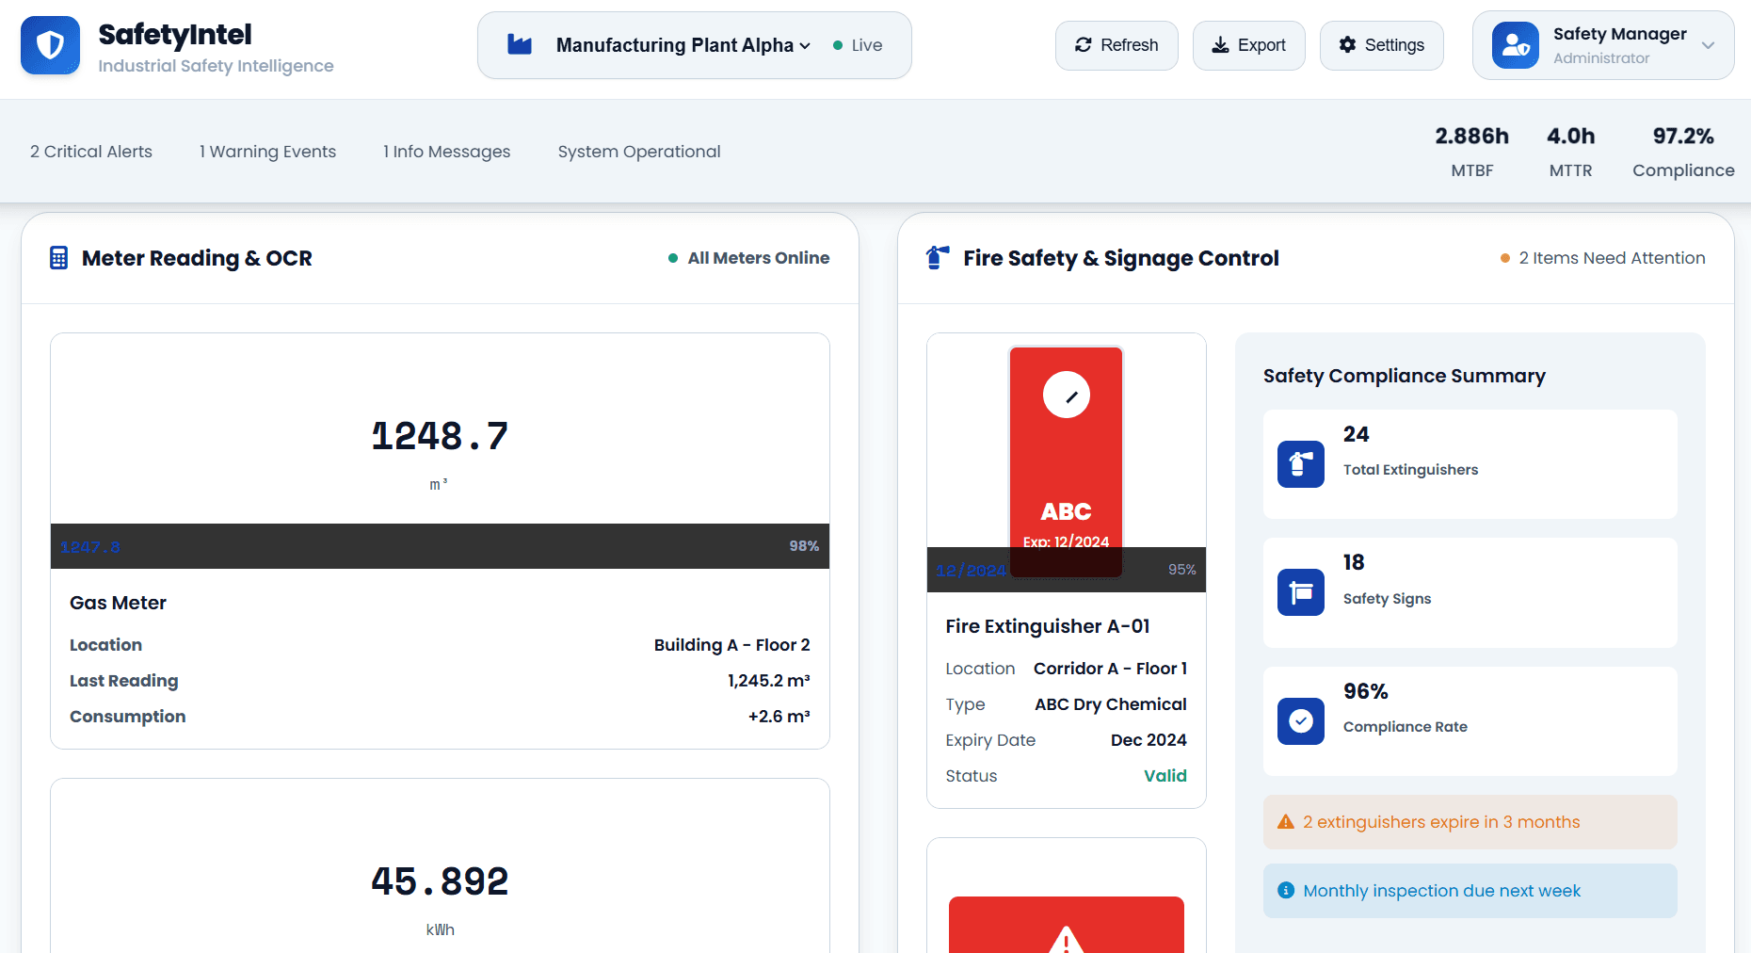The height and width of the screenshot is (953, 1751).
Task: Click the factory icon beside the plant name
Action: [520, 45]
